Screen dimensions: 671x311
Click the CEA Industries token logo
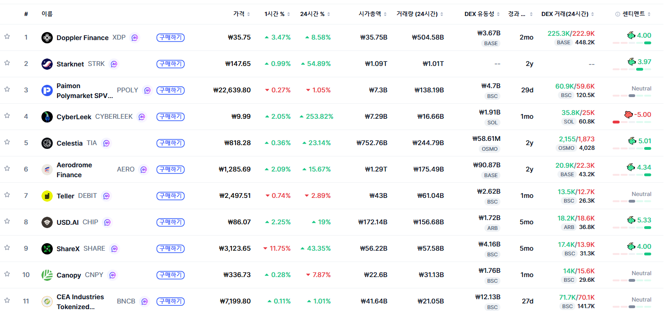pos(47,302)
